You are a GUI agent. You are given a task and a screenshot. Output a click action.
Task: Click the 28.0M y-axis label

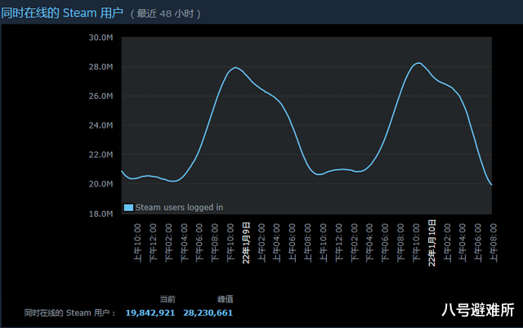101,67
